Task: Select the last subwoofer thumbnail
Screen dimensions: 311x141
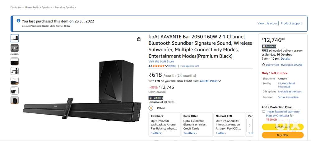Action: (x=15, y=100)
